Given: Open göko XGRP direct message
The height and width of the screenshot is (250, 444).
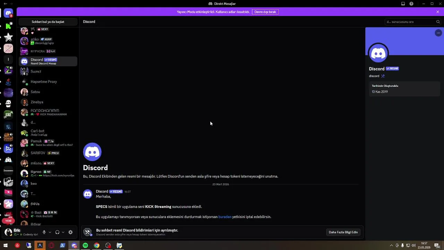Looking at the screenshot, I should (48, 41).
